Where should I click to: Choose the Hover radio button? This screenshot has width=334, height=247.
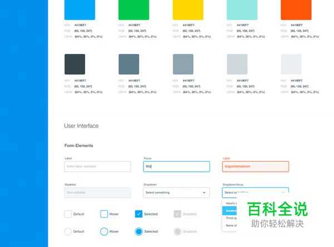tap(104, 231)
